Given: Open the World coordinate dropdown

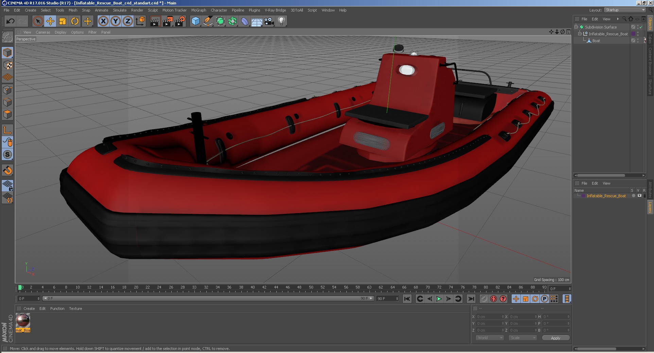Looking at the screenshot, I should click(489, 338).
